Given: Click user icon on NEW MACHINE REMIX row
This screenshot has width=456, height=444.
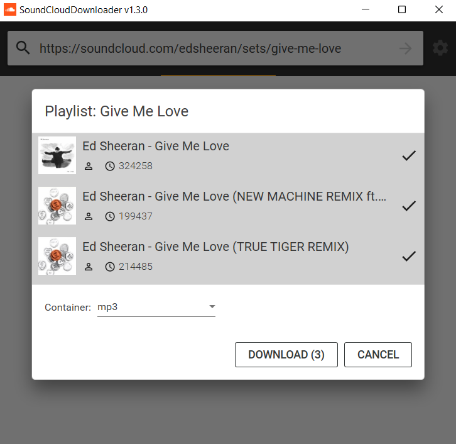Looking at the screenshot, I should click(89, 216).
